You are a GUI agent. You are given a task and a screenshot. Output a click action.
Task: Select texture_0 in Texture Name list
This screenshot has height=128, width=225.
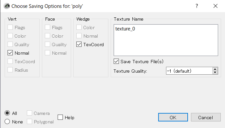point(125,29)
